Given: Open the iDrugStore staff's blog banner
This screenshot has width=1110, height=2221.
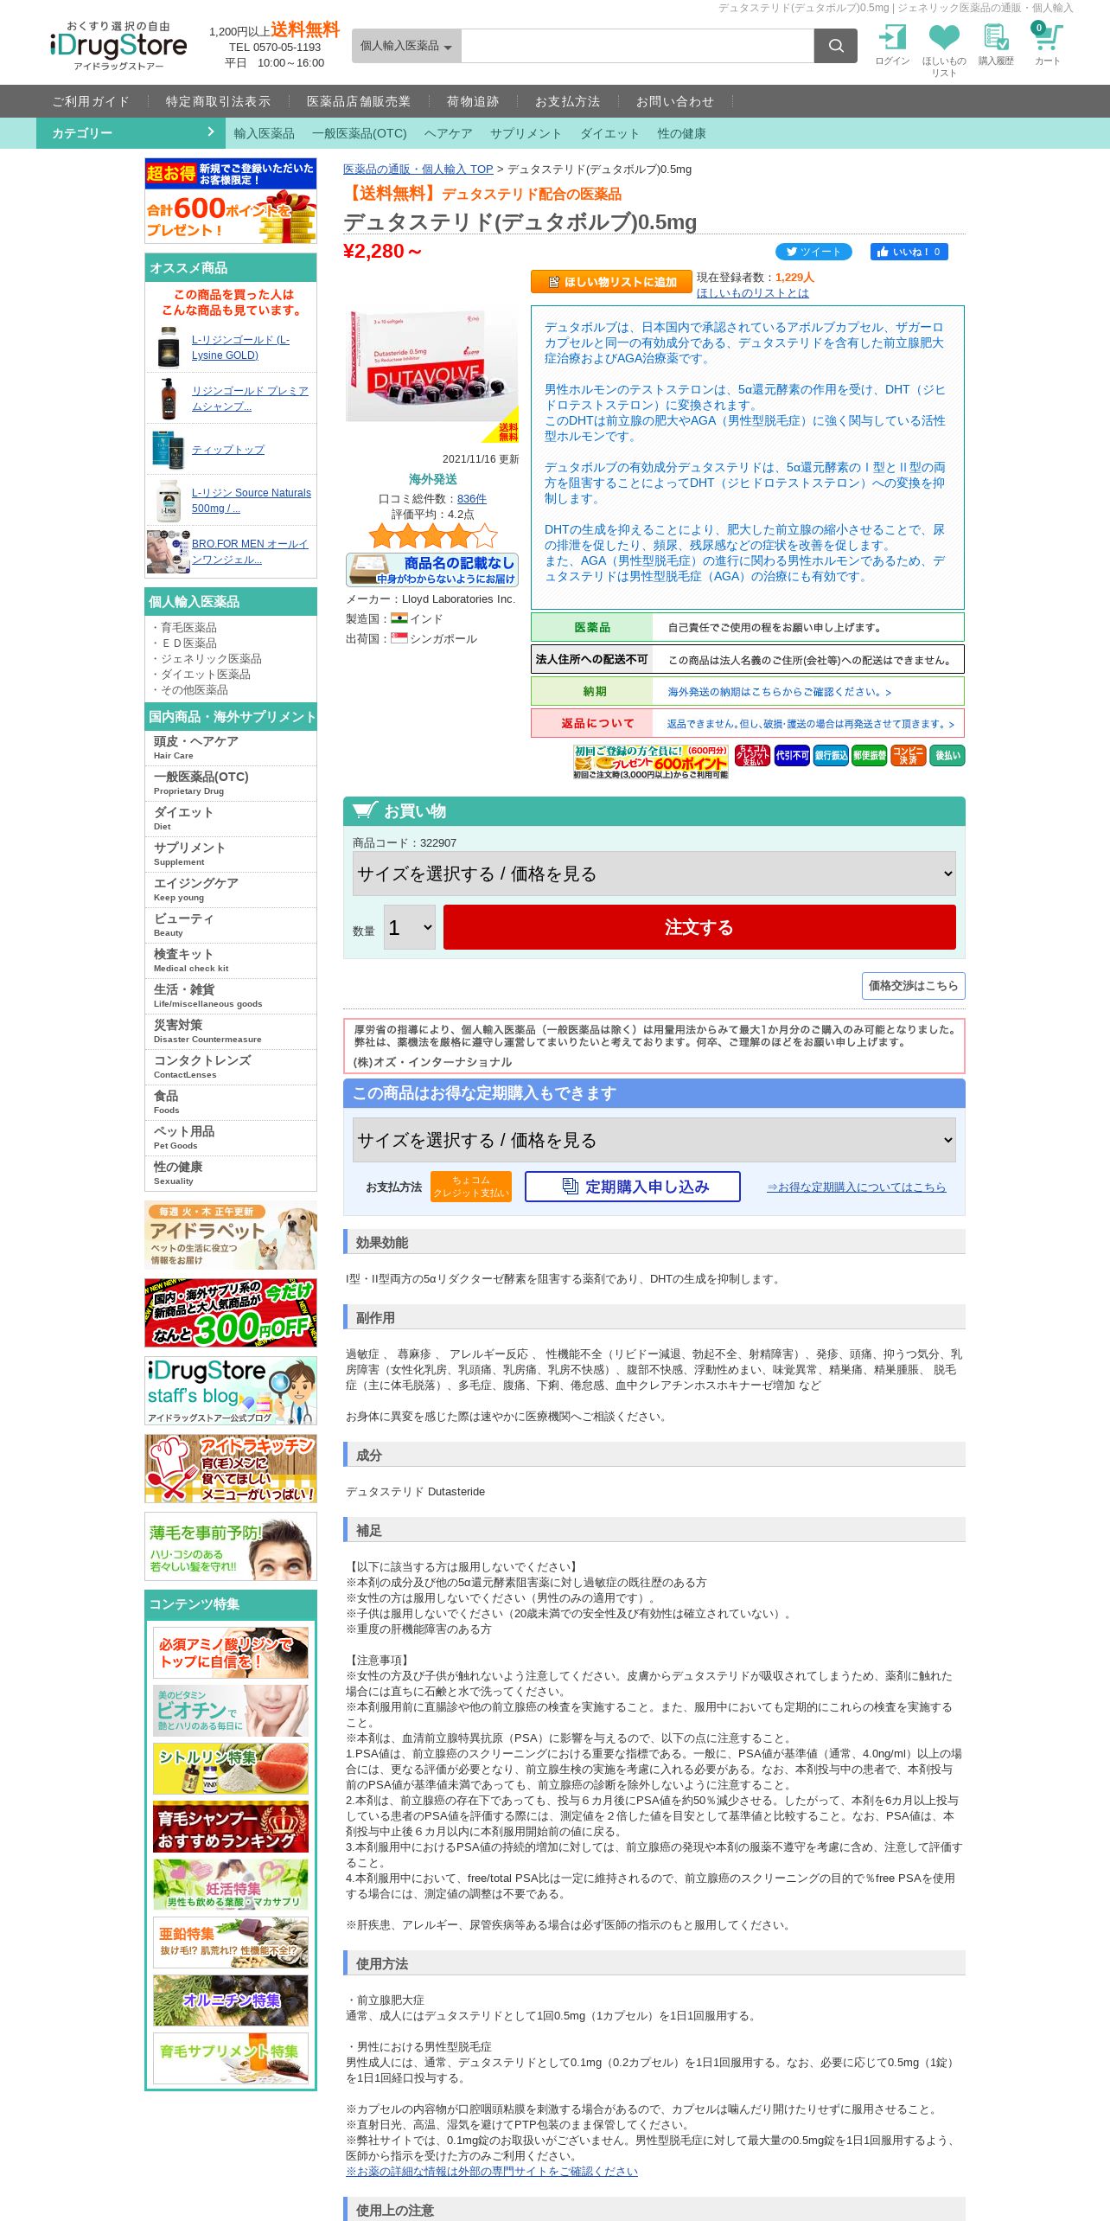Looking at the screenshot, I should point(231,1391).
